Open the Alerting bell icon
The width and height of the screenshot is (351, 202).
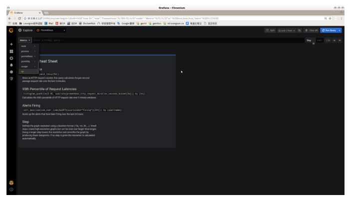pos(11,65)
